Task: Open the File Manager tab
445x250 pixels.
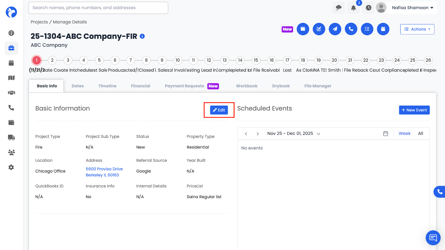Action: click(x=318, y=86)
